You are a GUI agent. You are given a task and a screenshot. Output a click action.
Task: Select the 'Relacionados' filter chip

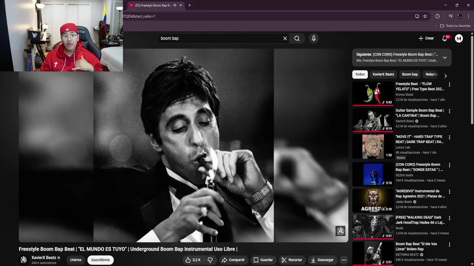[x=432, y=74]
